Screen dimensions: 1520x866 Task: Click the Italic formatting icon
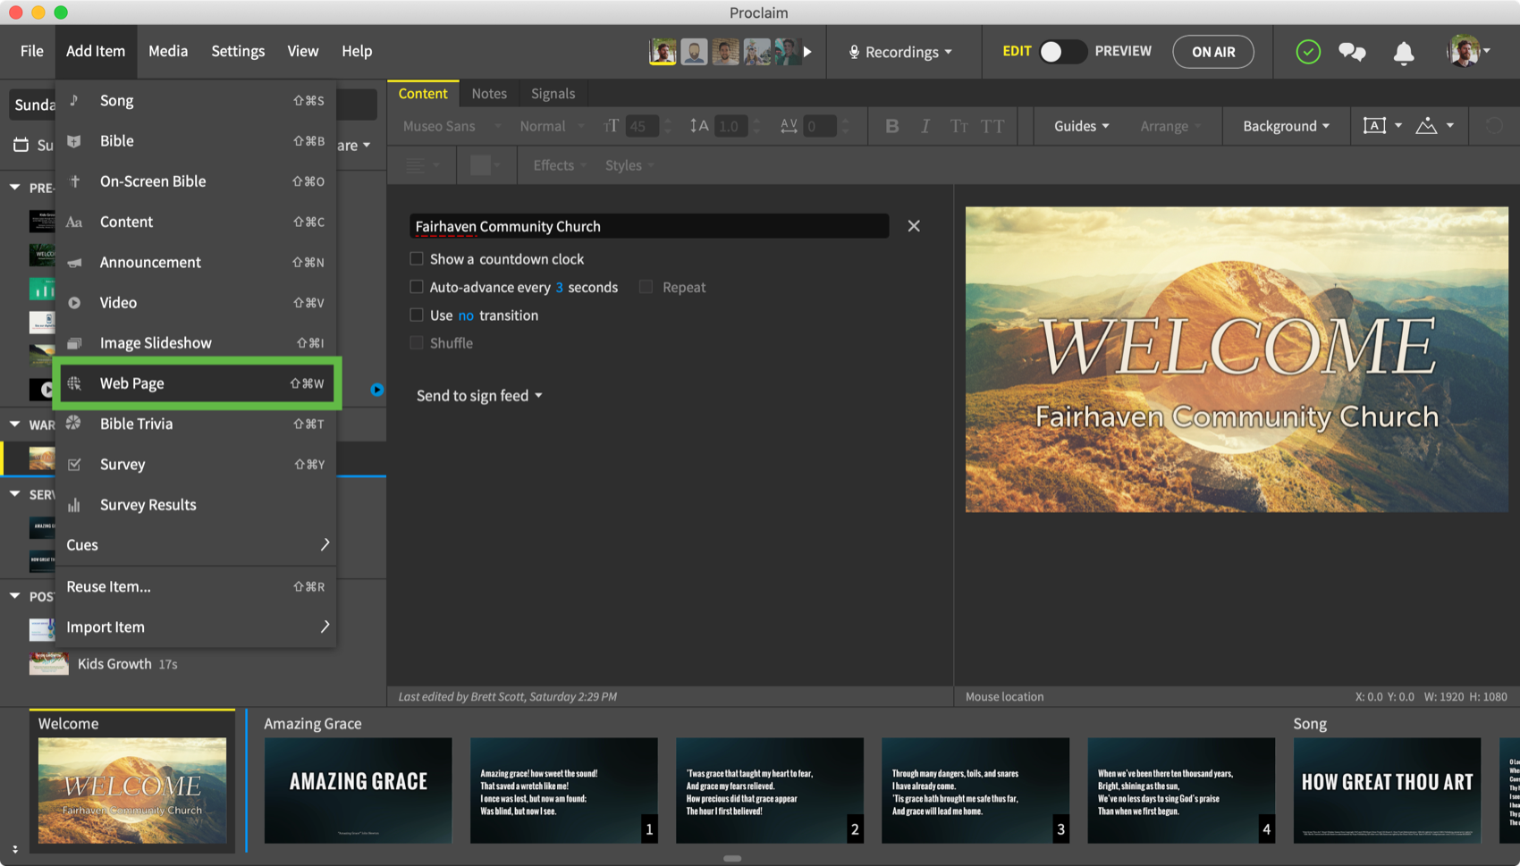coord(925,126)
